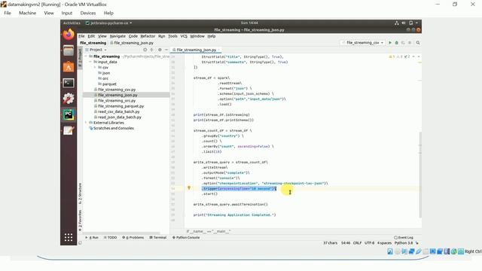Open VirtualBox Devices menu
Screen dimensions: 482x271
tap(88, 13)
